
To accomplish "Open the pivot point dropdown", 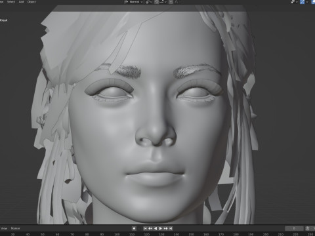I will (x=149, y=2).
